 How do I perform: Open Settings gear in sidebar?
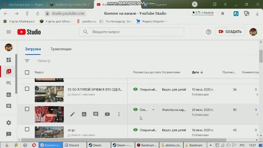click(x=9, y=123)
